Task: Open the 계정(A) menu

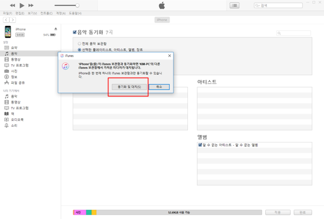Action: pos(61,13)
